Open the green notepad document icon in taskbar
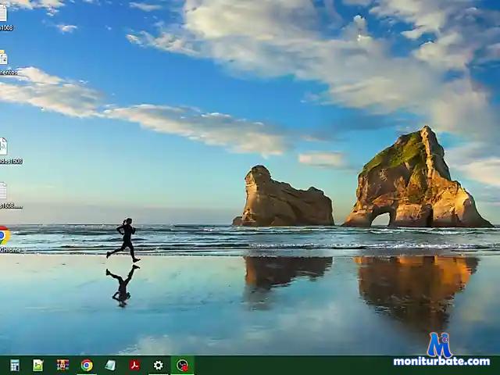This screenshot has width=500, height=375. 38,365
